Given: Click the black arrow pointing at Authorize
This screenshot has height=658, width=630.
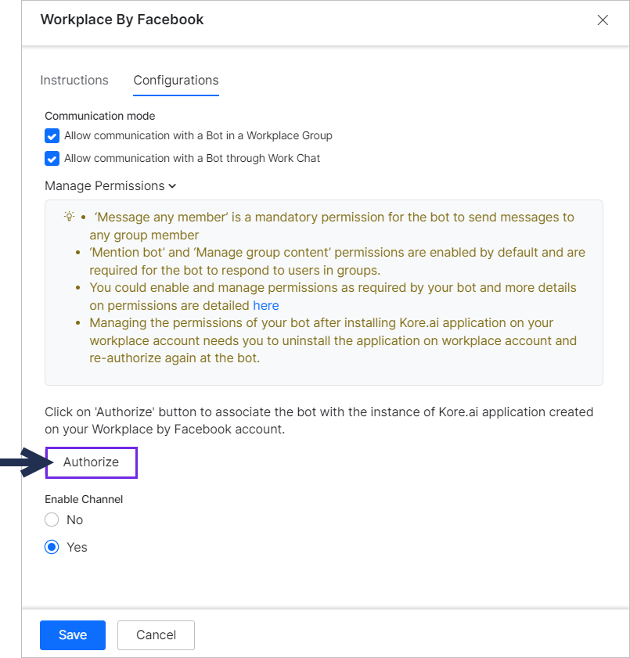Looking at the screenshot, I should tap(23, 462).
